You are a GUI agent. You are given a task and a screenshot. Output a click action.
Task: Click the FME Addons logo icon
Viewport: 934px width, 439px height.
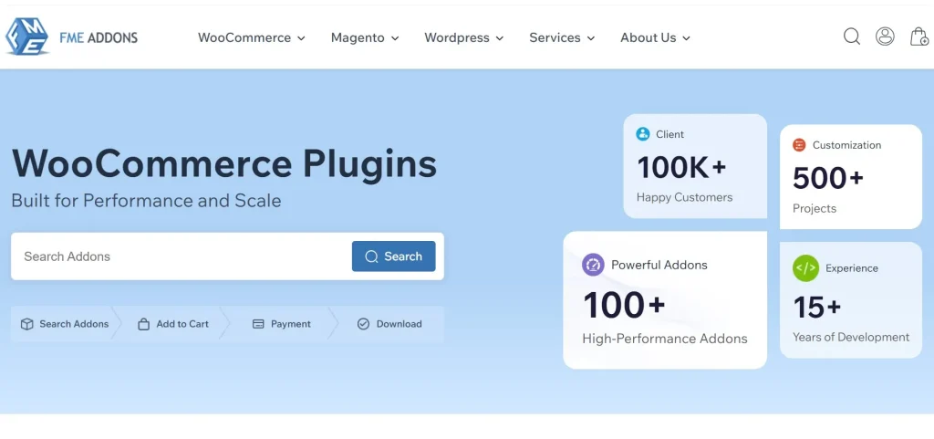[26, 37]
